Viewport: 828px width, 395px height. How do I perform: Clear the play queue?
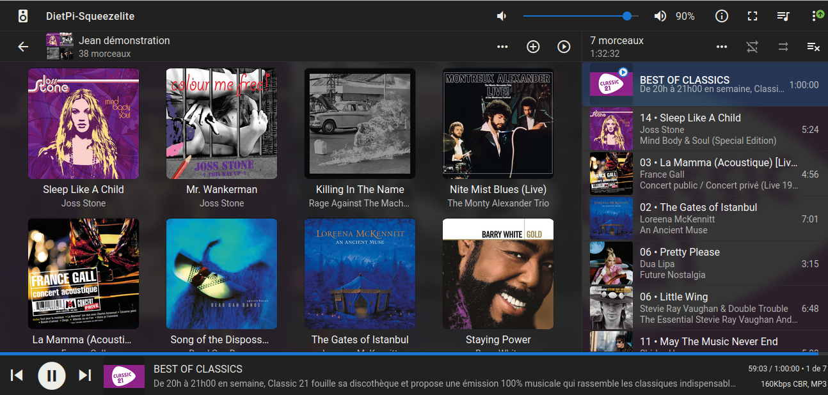coord(813,47)
